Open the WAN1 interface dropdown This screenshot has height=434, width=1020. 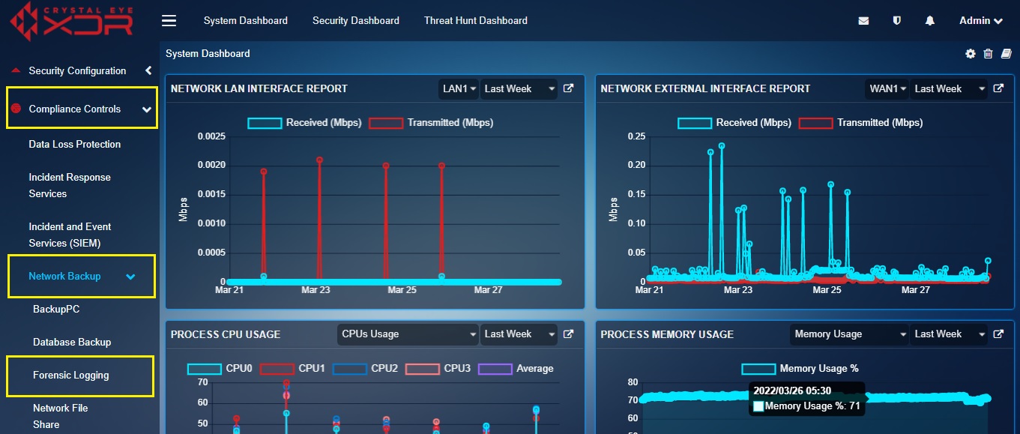click(887, 88)
